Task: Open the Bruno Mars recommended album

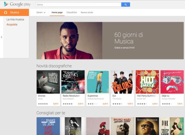Action: click(122, 126)
